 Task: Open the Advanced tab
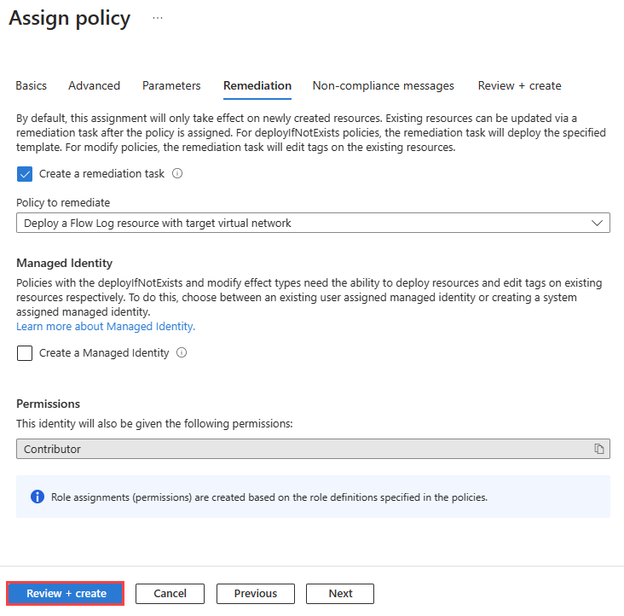(x=94, y=85)
